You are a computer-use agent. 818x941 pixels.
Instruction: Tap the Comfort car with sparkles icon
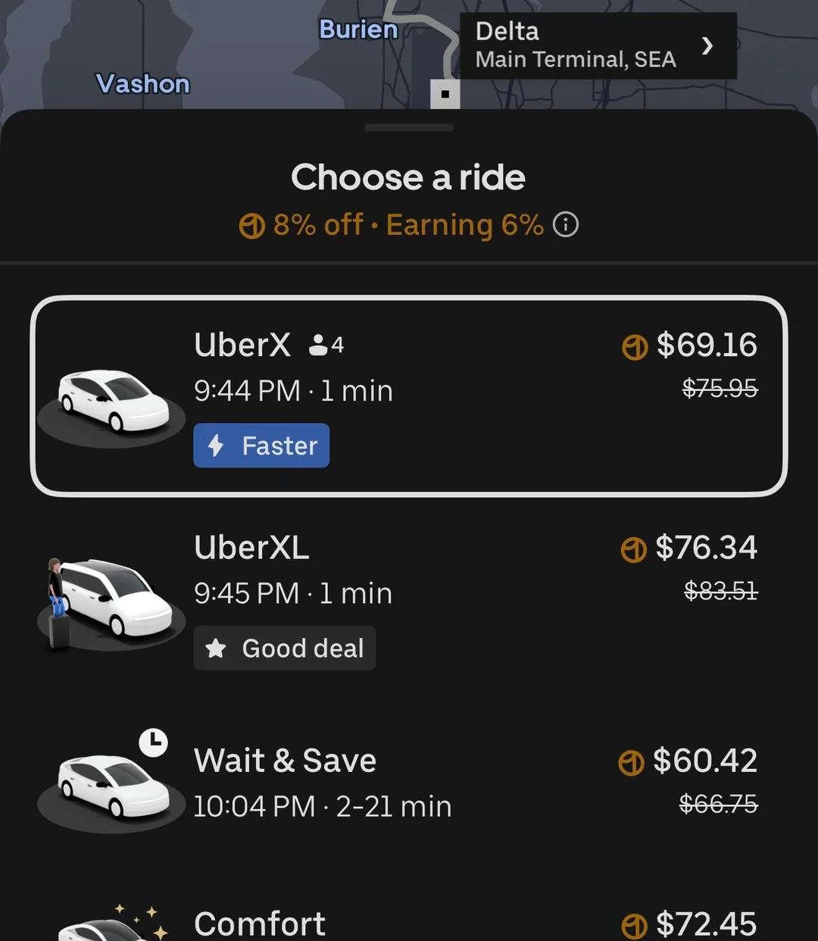pos(114,924)
